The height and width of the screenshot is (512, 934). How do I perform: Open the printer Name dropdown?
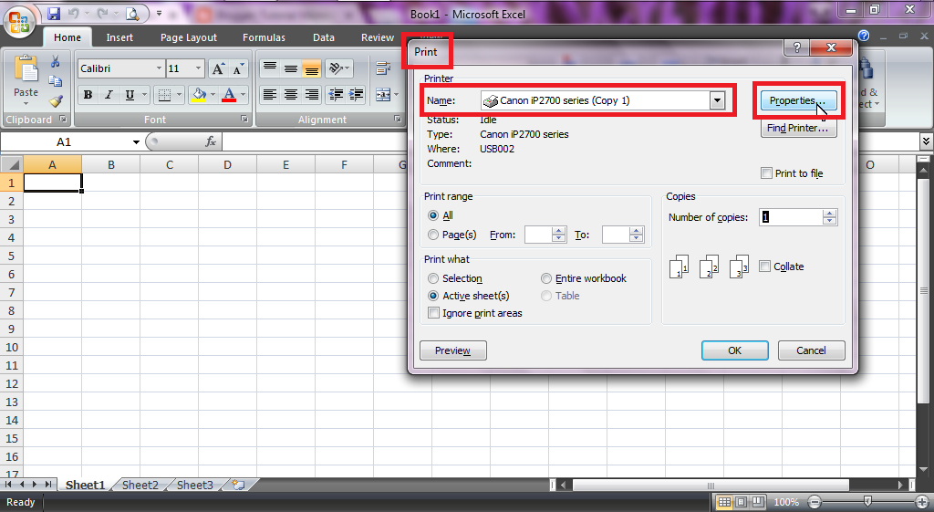(717, 100)
